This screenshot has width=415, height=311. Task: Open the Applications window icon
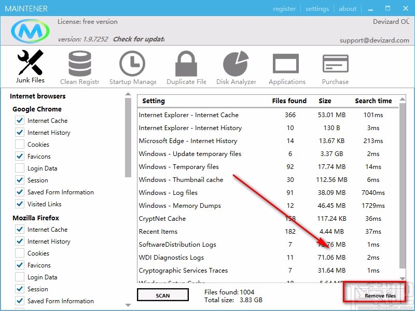click(x=286, y=63)
